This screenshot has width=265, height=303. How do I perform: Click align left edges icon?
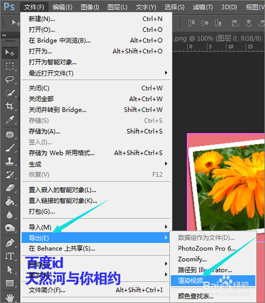click(235, 23)
